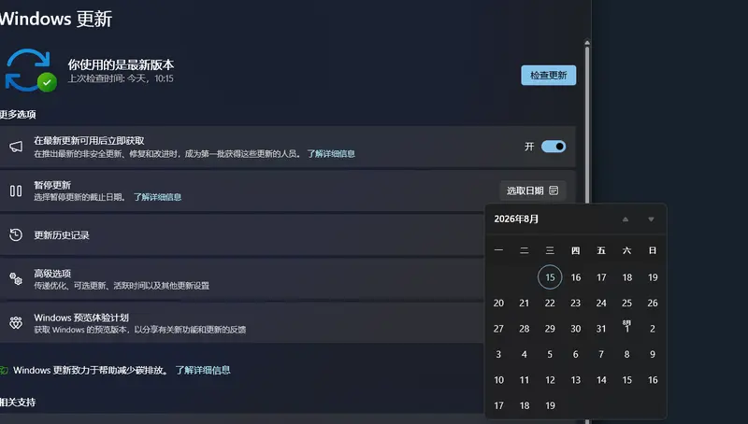Click the 你使用的是最新版本 status text

pyautogui.click(x=121, y=64)
